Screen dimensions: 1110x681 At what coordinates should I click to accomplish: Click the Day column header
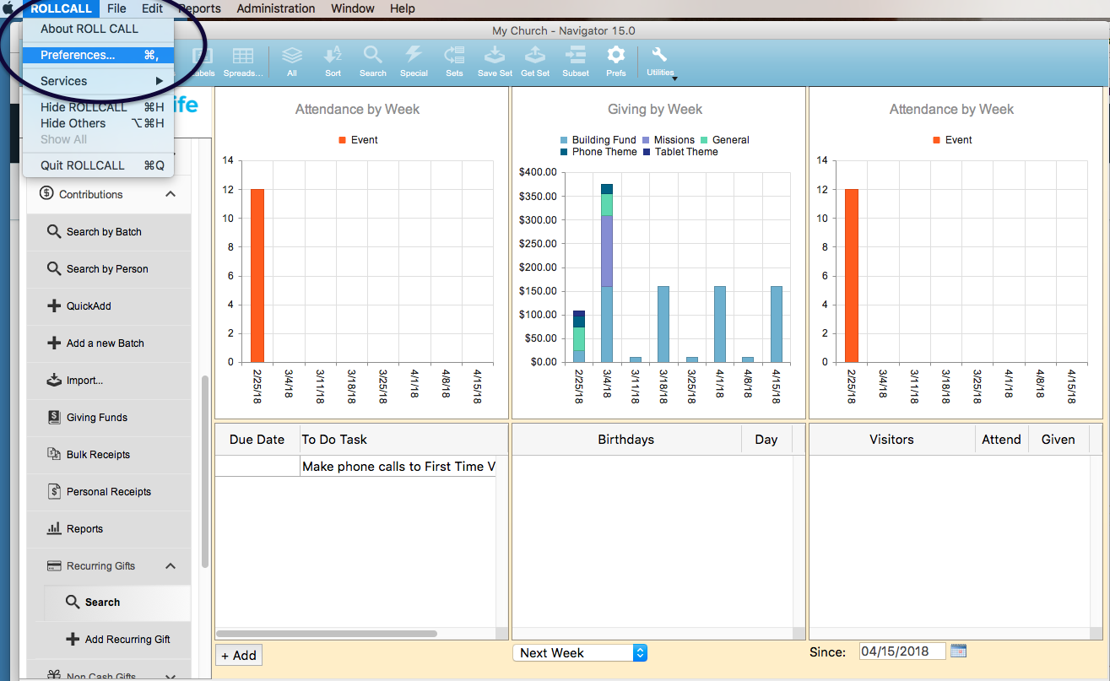click(x=766, y=439)
